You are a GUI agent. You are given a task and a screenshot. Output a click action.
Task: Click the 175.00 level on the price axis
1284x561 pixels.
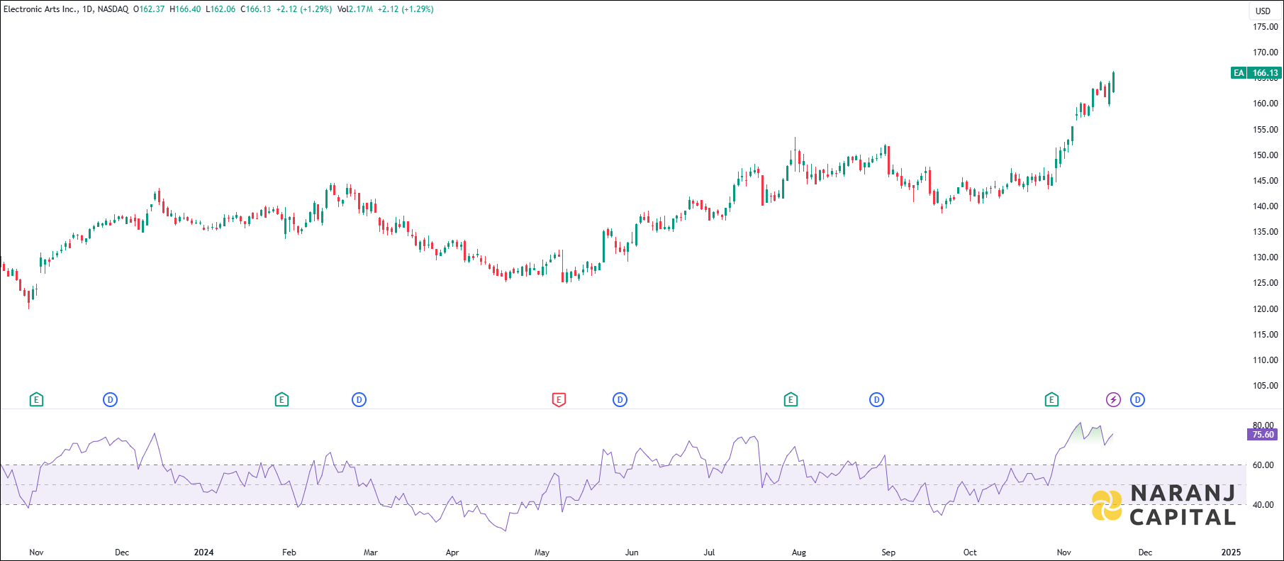tap(1265, 27)
